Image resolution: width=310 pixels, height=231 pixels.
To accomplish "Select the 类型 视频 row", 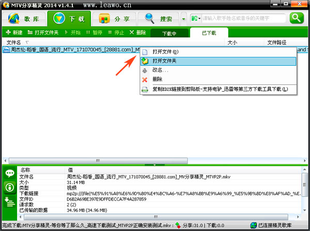I will tap(160, 188).
